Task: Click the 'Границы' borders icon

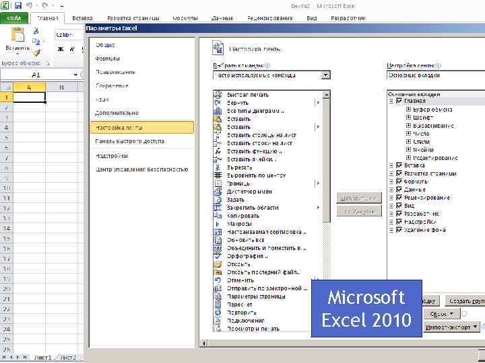Action: click(218, 184)
